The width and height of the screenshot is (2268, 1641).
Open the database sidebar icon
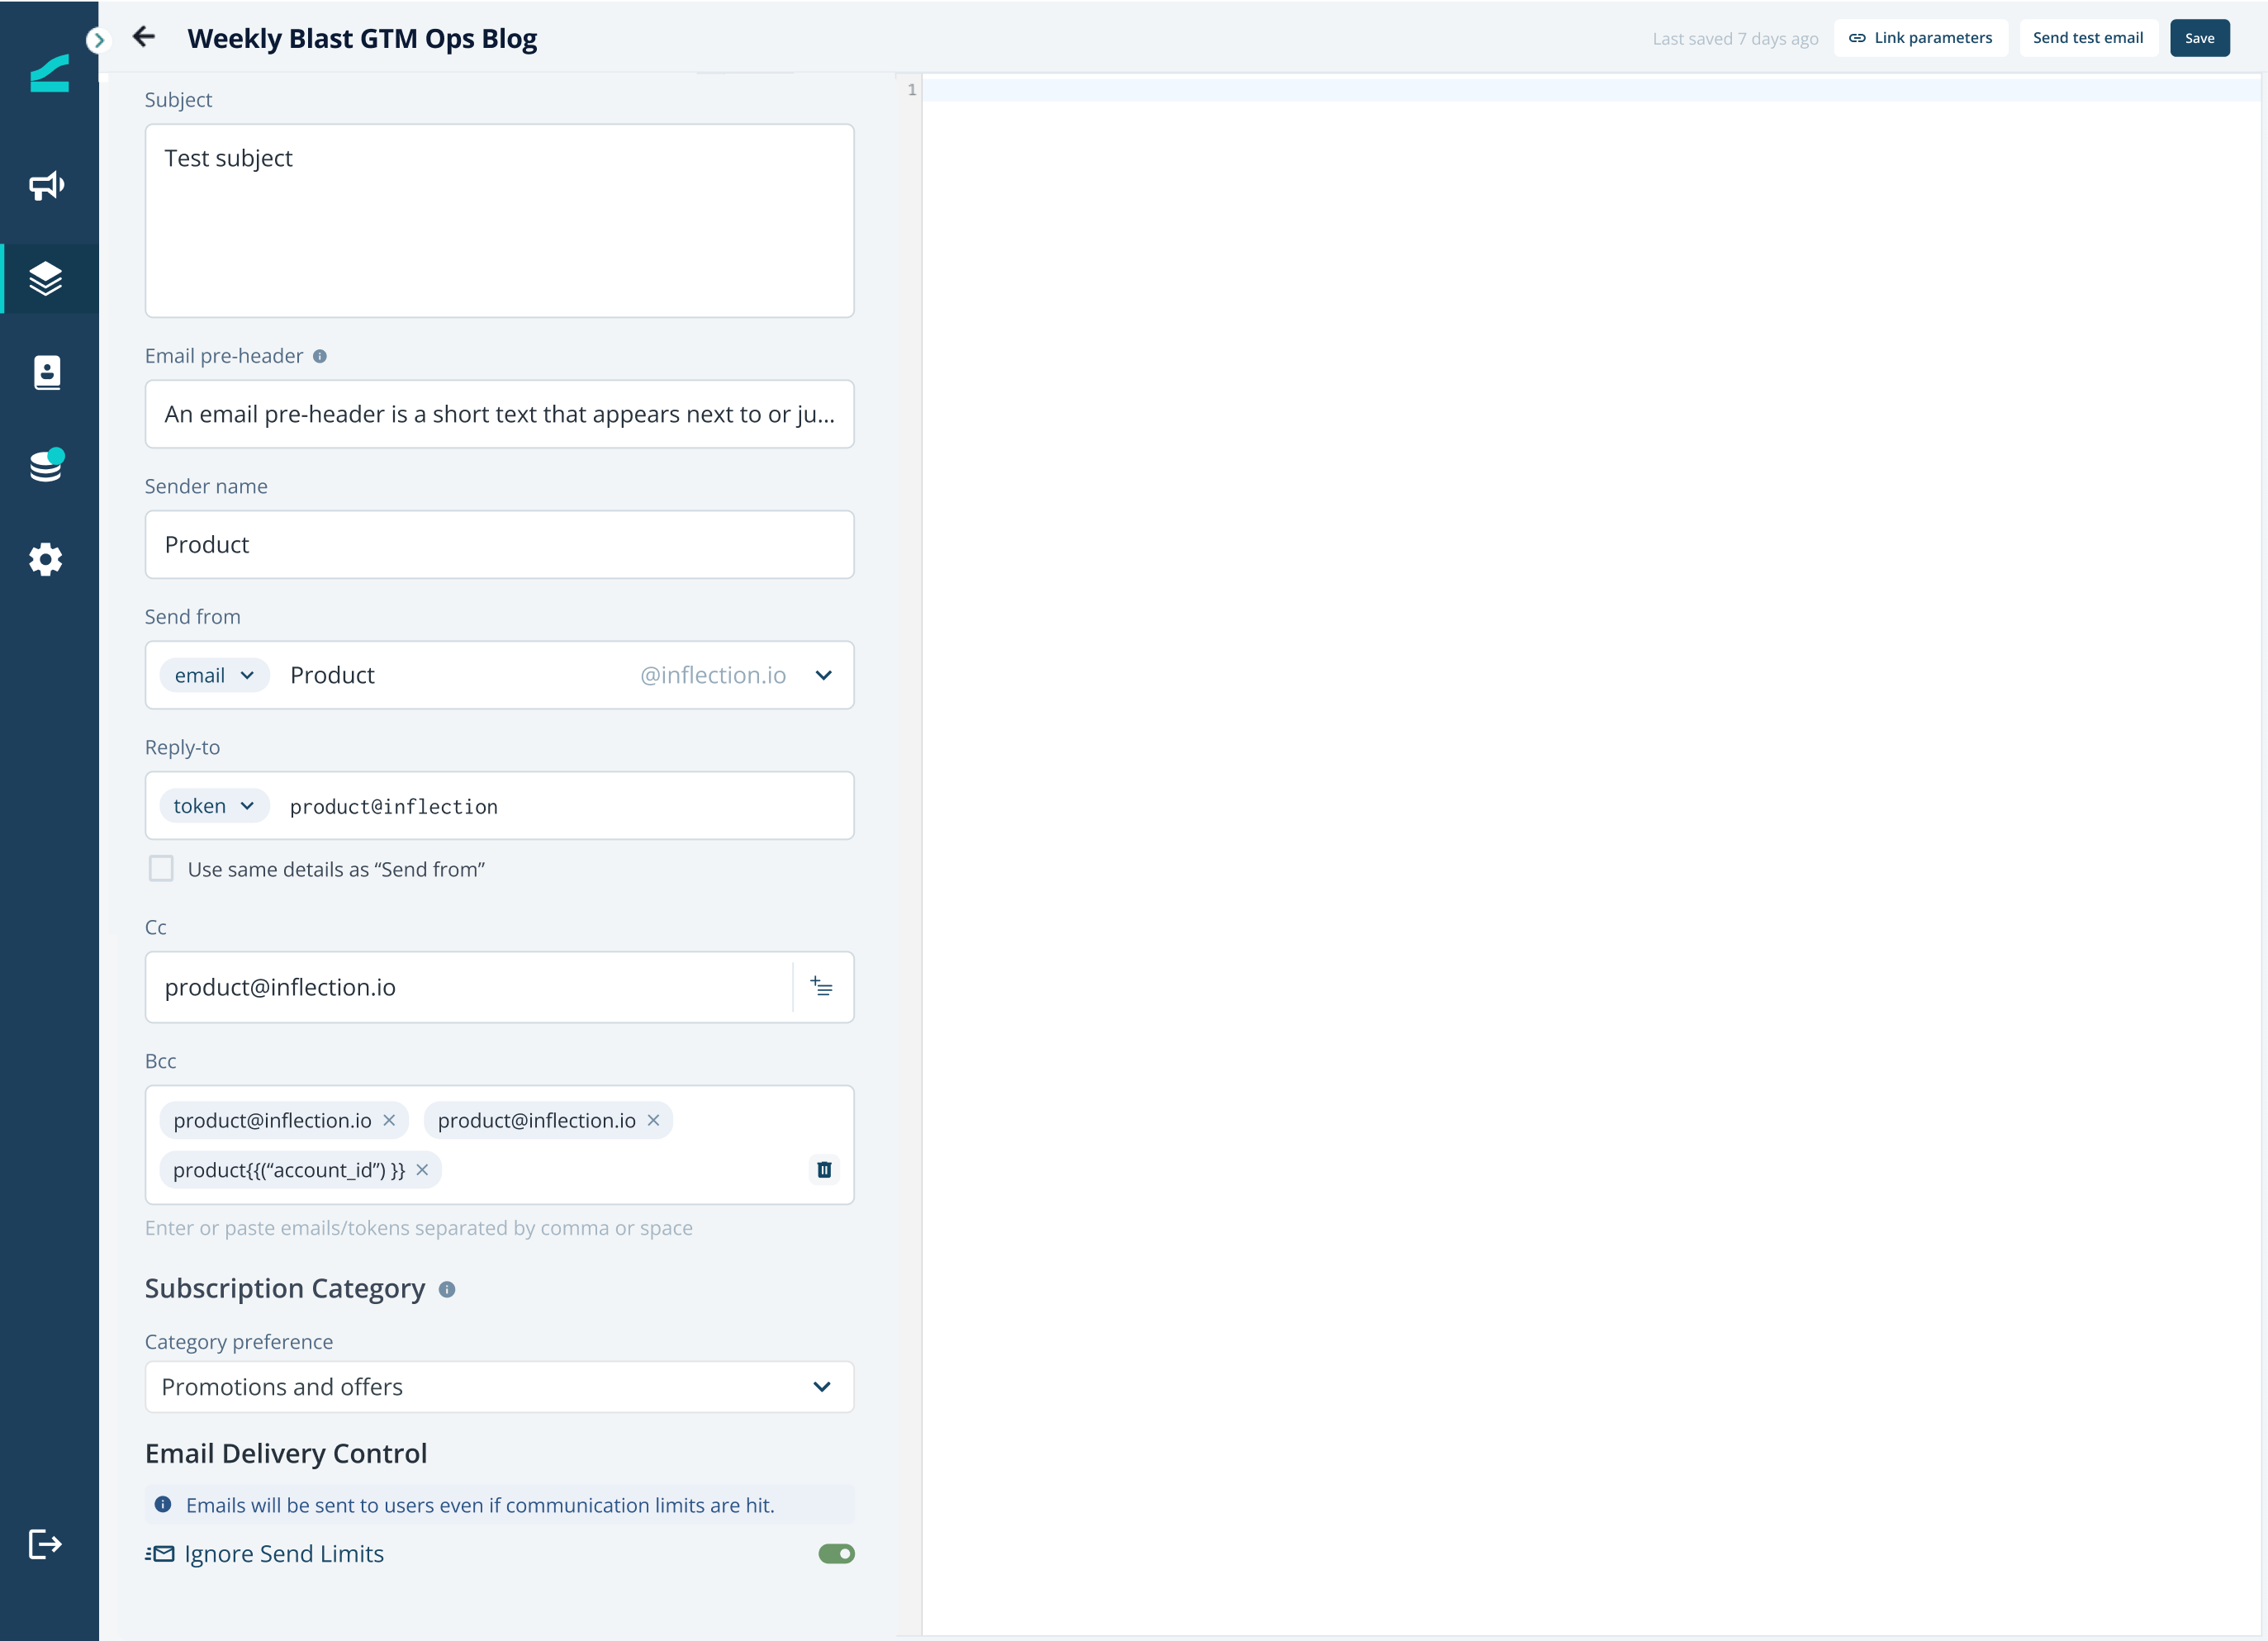click(x=46, y=465)
